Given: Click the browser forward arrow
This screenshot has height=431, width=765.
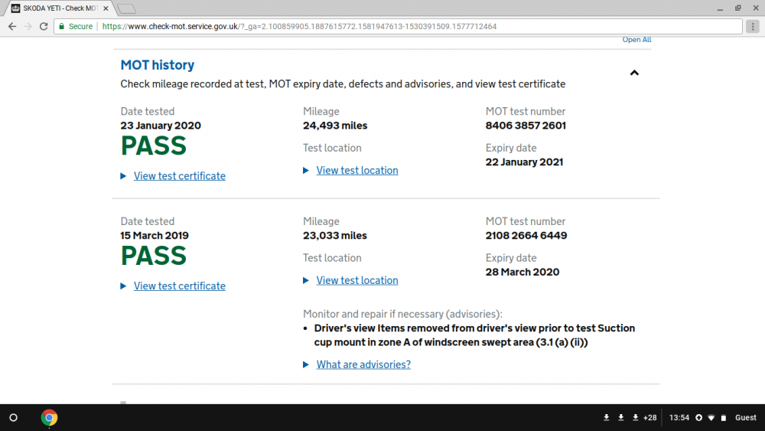Looking at the screenshot, I should [28, 26].
